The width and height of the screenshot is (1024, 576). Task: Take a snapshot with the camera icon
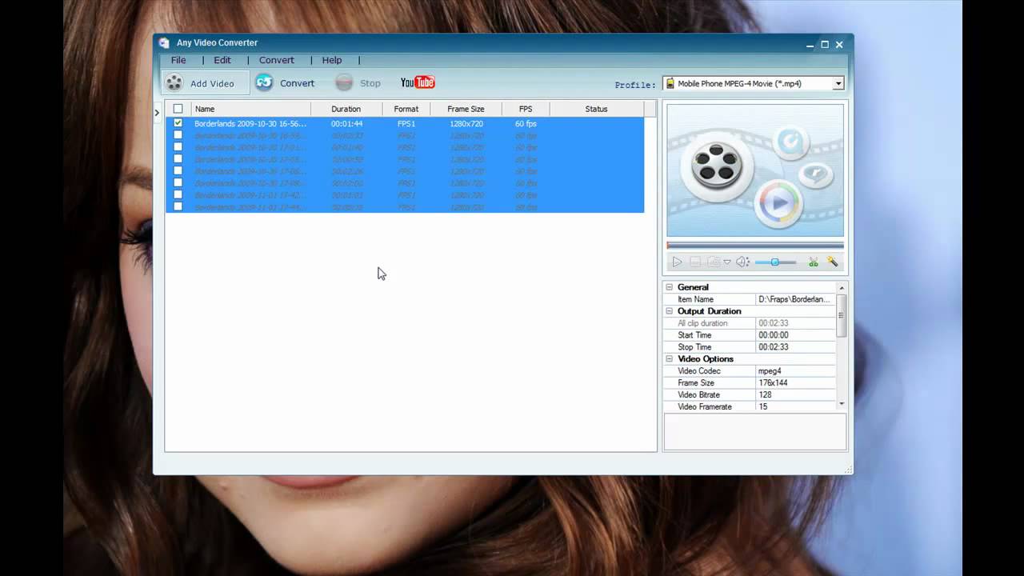pos(713,262)
